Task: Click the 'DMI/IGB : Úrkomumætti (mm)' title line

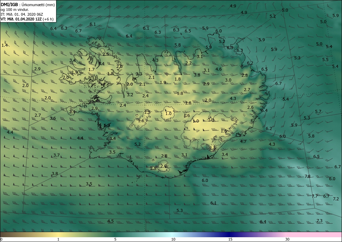Action: pos(28,5)
